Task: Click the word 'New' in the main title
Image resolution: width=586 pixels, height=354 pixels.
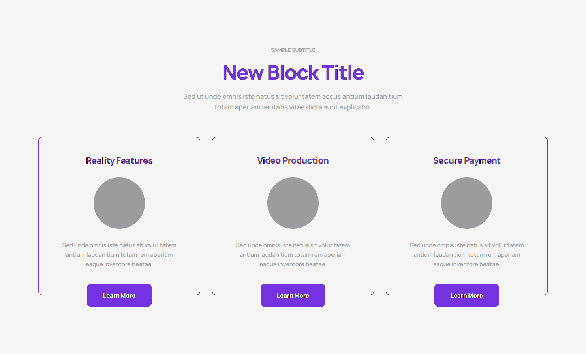Action: point(243,73)
